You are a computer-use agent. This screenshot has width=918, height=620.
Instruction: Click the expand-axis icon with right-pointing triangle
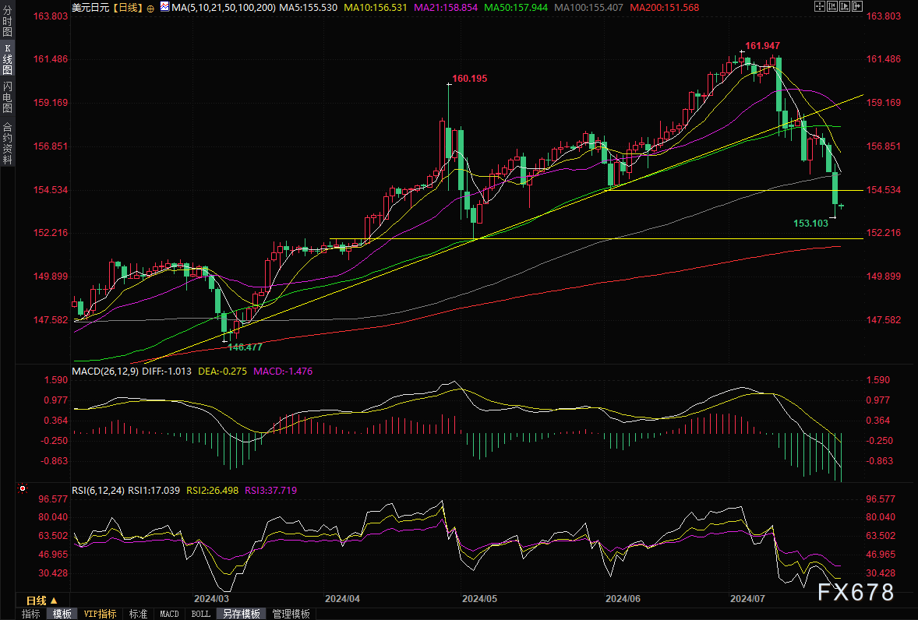pos(844,6)
